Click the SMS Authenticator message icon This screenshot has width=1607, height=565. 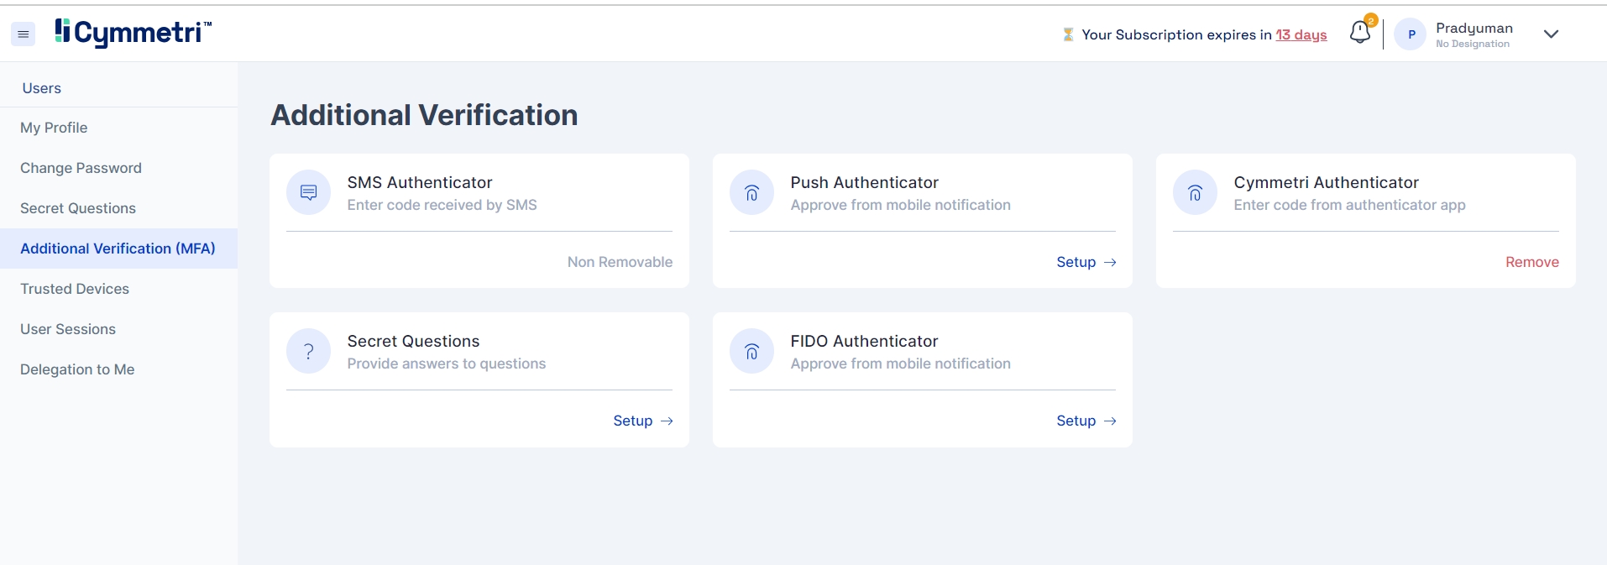tap(308, 193)
